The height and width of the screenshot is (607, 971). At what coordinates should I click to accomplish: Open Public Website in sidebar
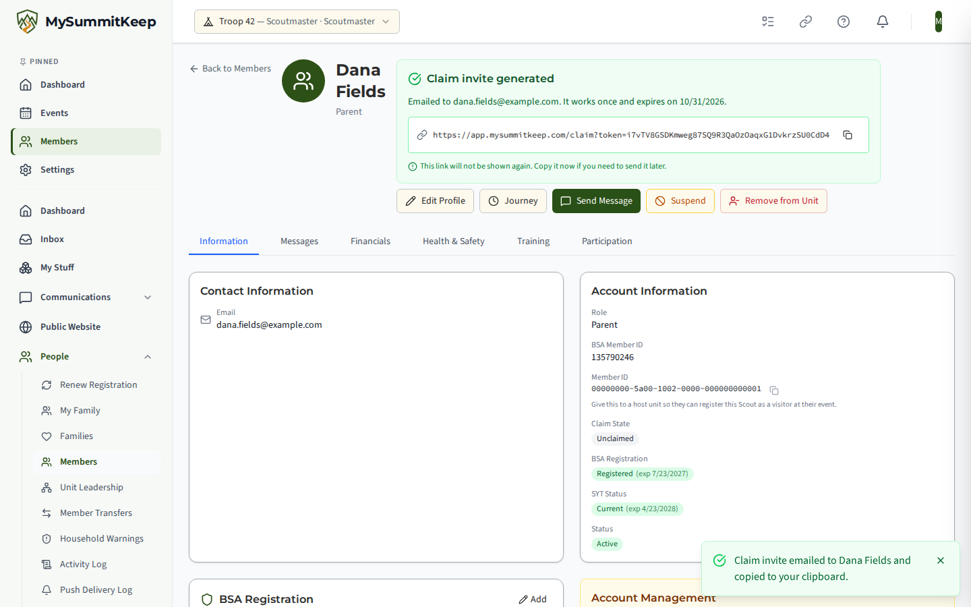tap(86, 327)
